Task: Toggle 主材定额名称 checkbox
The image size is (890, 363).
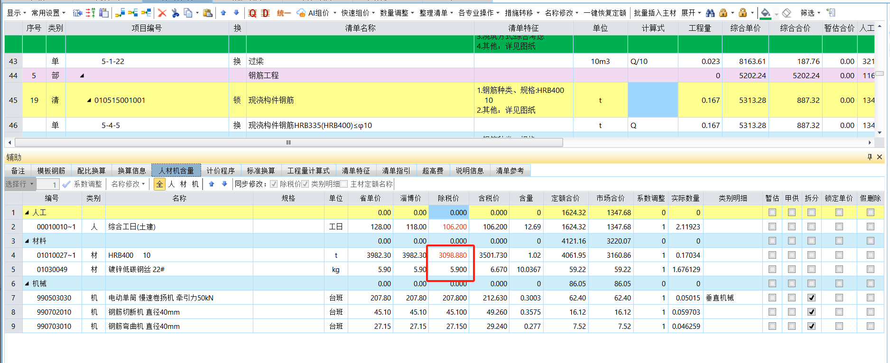Action: pos(344,184)
